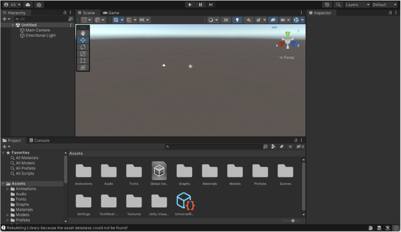401x232 pixels.
Task: Select Main Camera in Hierarchy
Action: click(x=38, y=30)
